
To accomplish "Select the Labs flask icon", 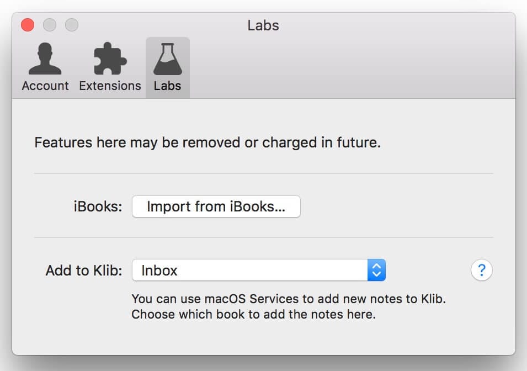I will (x=167, y=59).
